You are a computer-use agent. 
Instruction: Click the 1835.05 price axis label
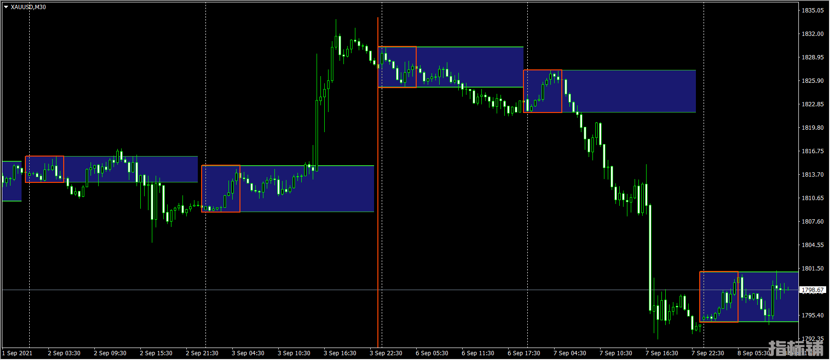point(812,11)
